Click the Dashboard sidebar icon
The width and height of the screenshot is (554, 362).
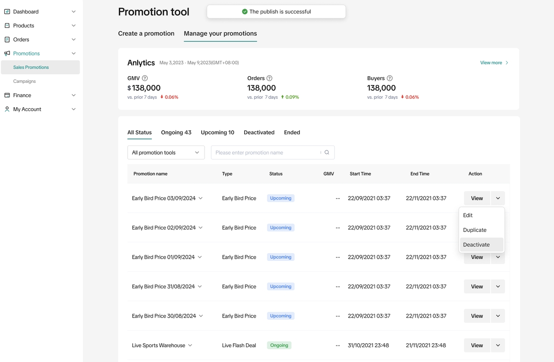[7, 12]
